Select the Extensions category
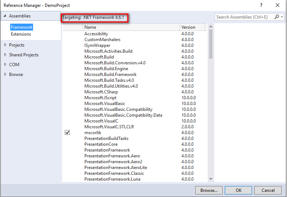Image resolution: width=287 pixels, height=197 pixels. coord(21,34)
